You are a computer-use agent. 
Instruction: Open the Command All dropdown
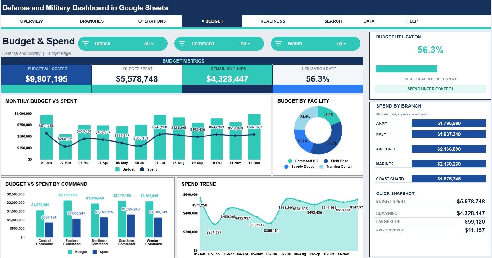[245, 44]
